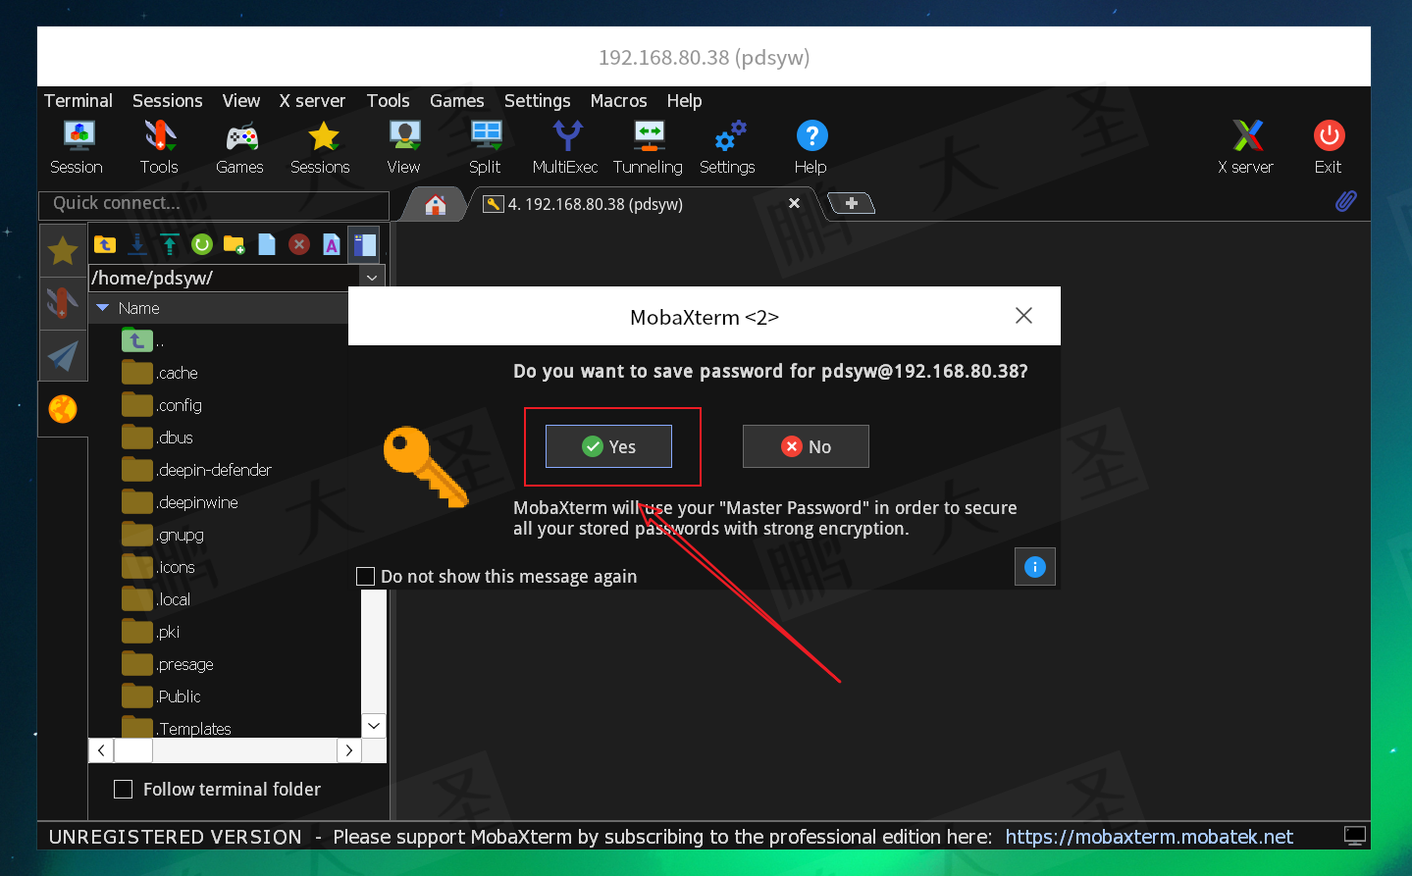1412x876 pixels.
Task: Click horizontal scroll right arrow
Action: click(x=349, y=750)
